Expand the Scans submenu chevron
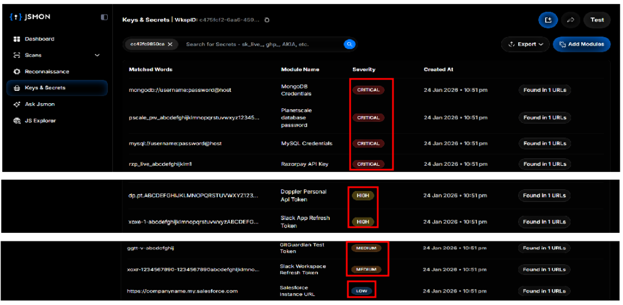 (97, 55)
